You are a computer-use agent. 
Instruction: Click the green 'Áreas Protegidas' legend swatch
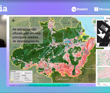[x=12, y=76]
